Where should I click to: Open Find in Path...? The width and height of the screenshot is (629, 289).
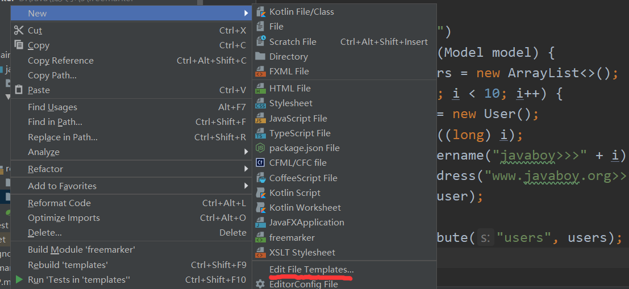131,122
